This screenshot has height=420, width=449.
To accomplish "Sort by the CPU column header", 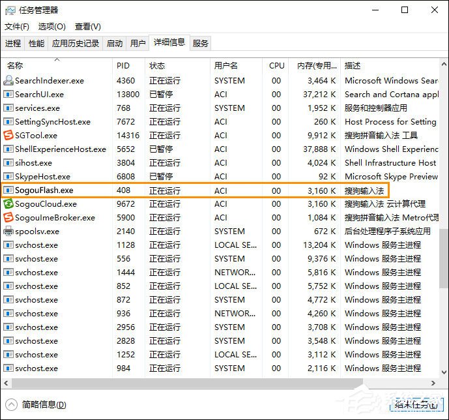I will (275, 66).
